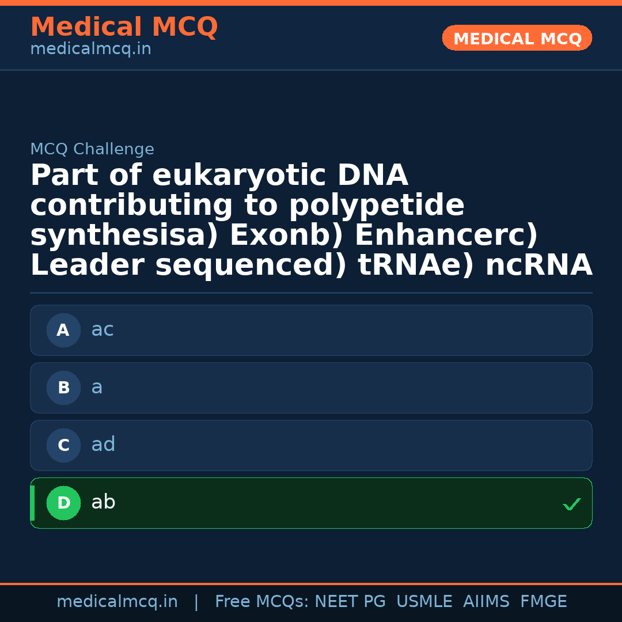
Task: Select highlighted answer text 'ab'
Action: pyautogui.click(x=103, y=502)
